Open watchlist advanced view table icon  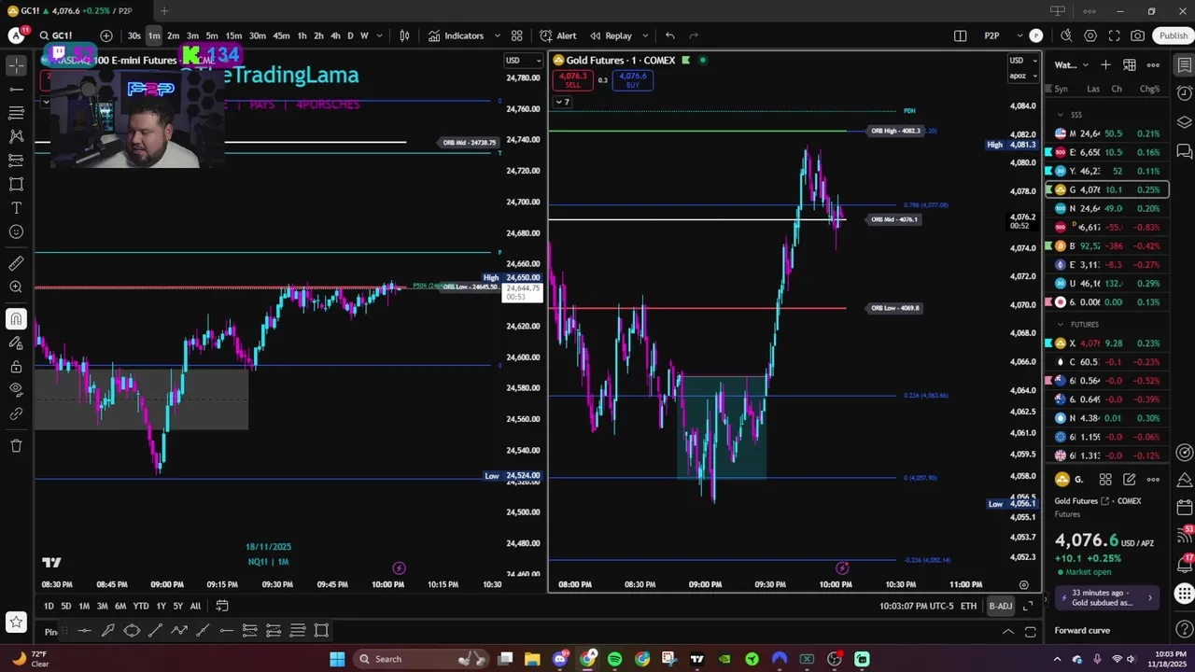[1129, 64]
